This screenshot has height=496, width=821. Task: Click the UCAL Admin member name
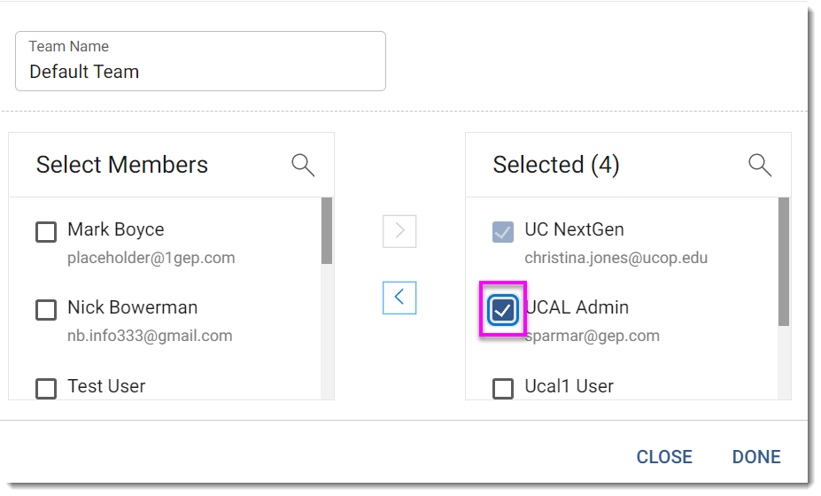(x=577, y=307)
